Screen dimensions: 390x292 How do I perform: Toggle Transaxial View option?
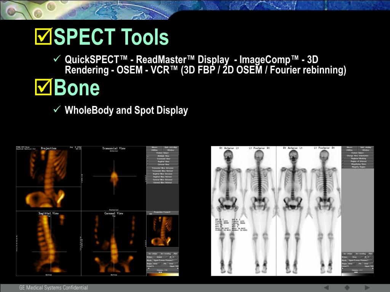162,159
